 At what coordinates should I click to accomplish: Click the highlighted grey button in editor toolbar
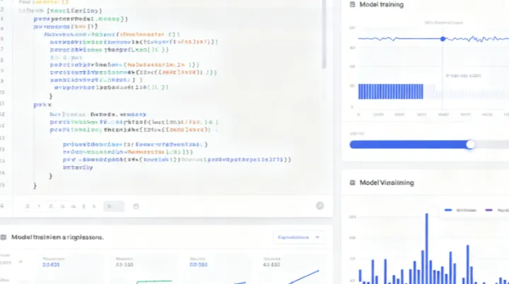click(x=114, y=206)
